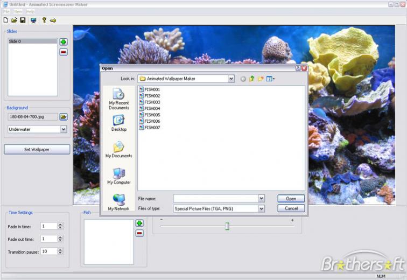
Task: Add a slide with the green plus
Action: 64,42
